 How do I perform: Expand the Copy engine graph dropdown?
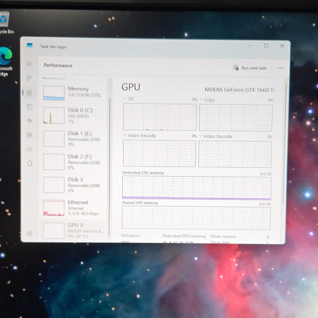(201, 100)
